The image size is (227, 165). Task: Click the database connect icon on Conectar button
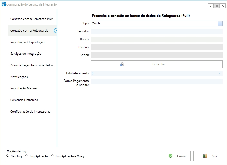coord(122,64)
